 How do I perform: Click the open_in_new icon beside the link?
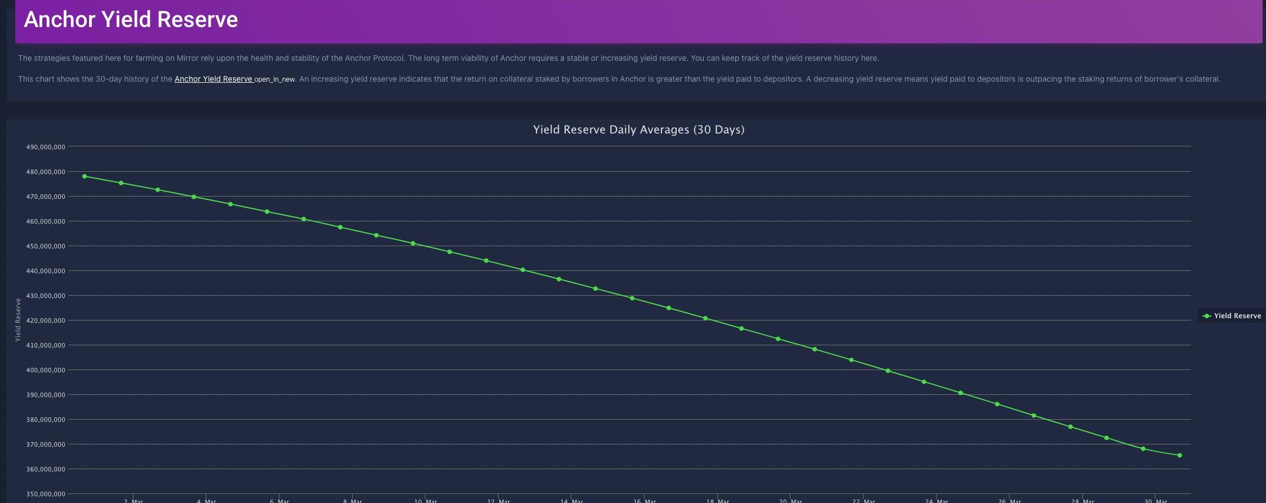(x=274, y=79)
